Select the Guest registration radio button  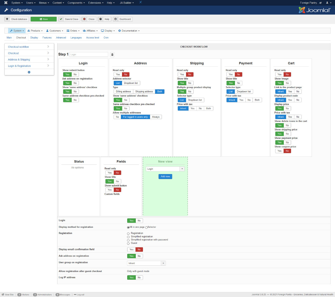coord(128,243)
